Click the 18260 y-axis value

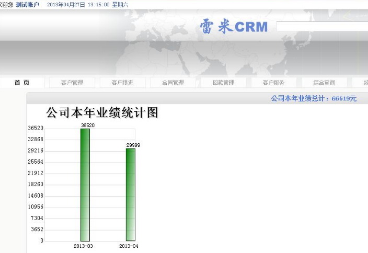coord(36,184)
